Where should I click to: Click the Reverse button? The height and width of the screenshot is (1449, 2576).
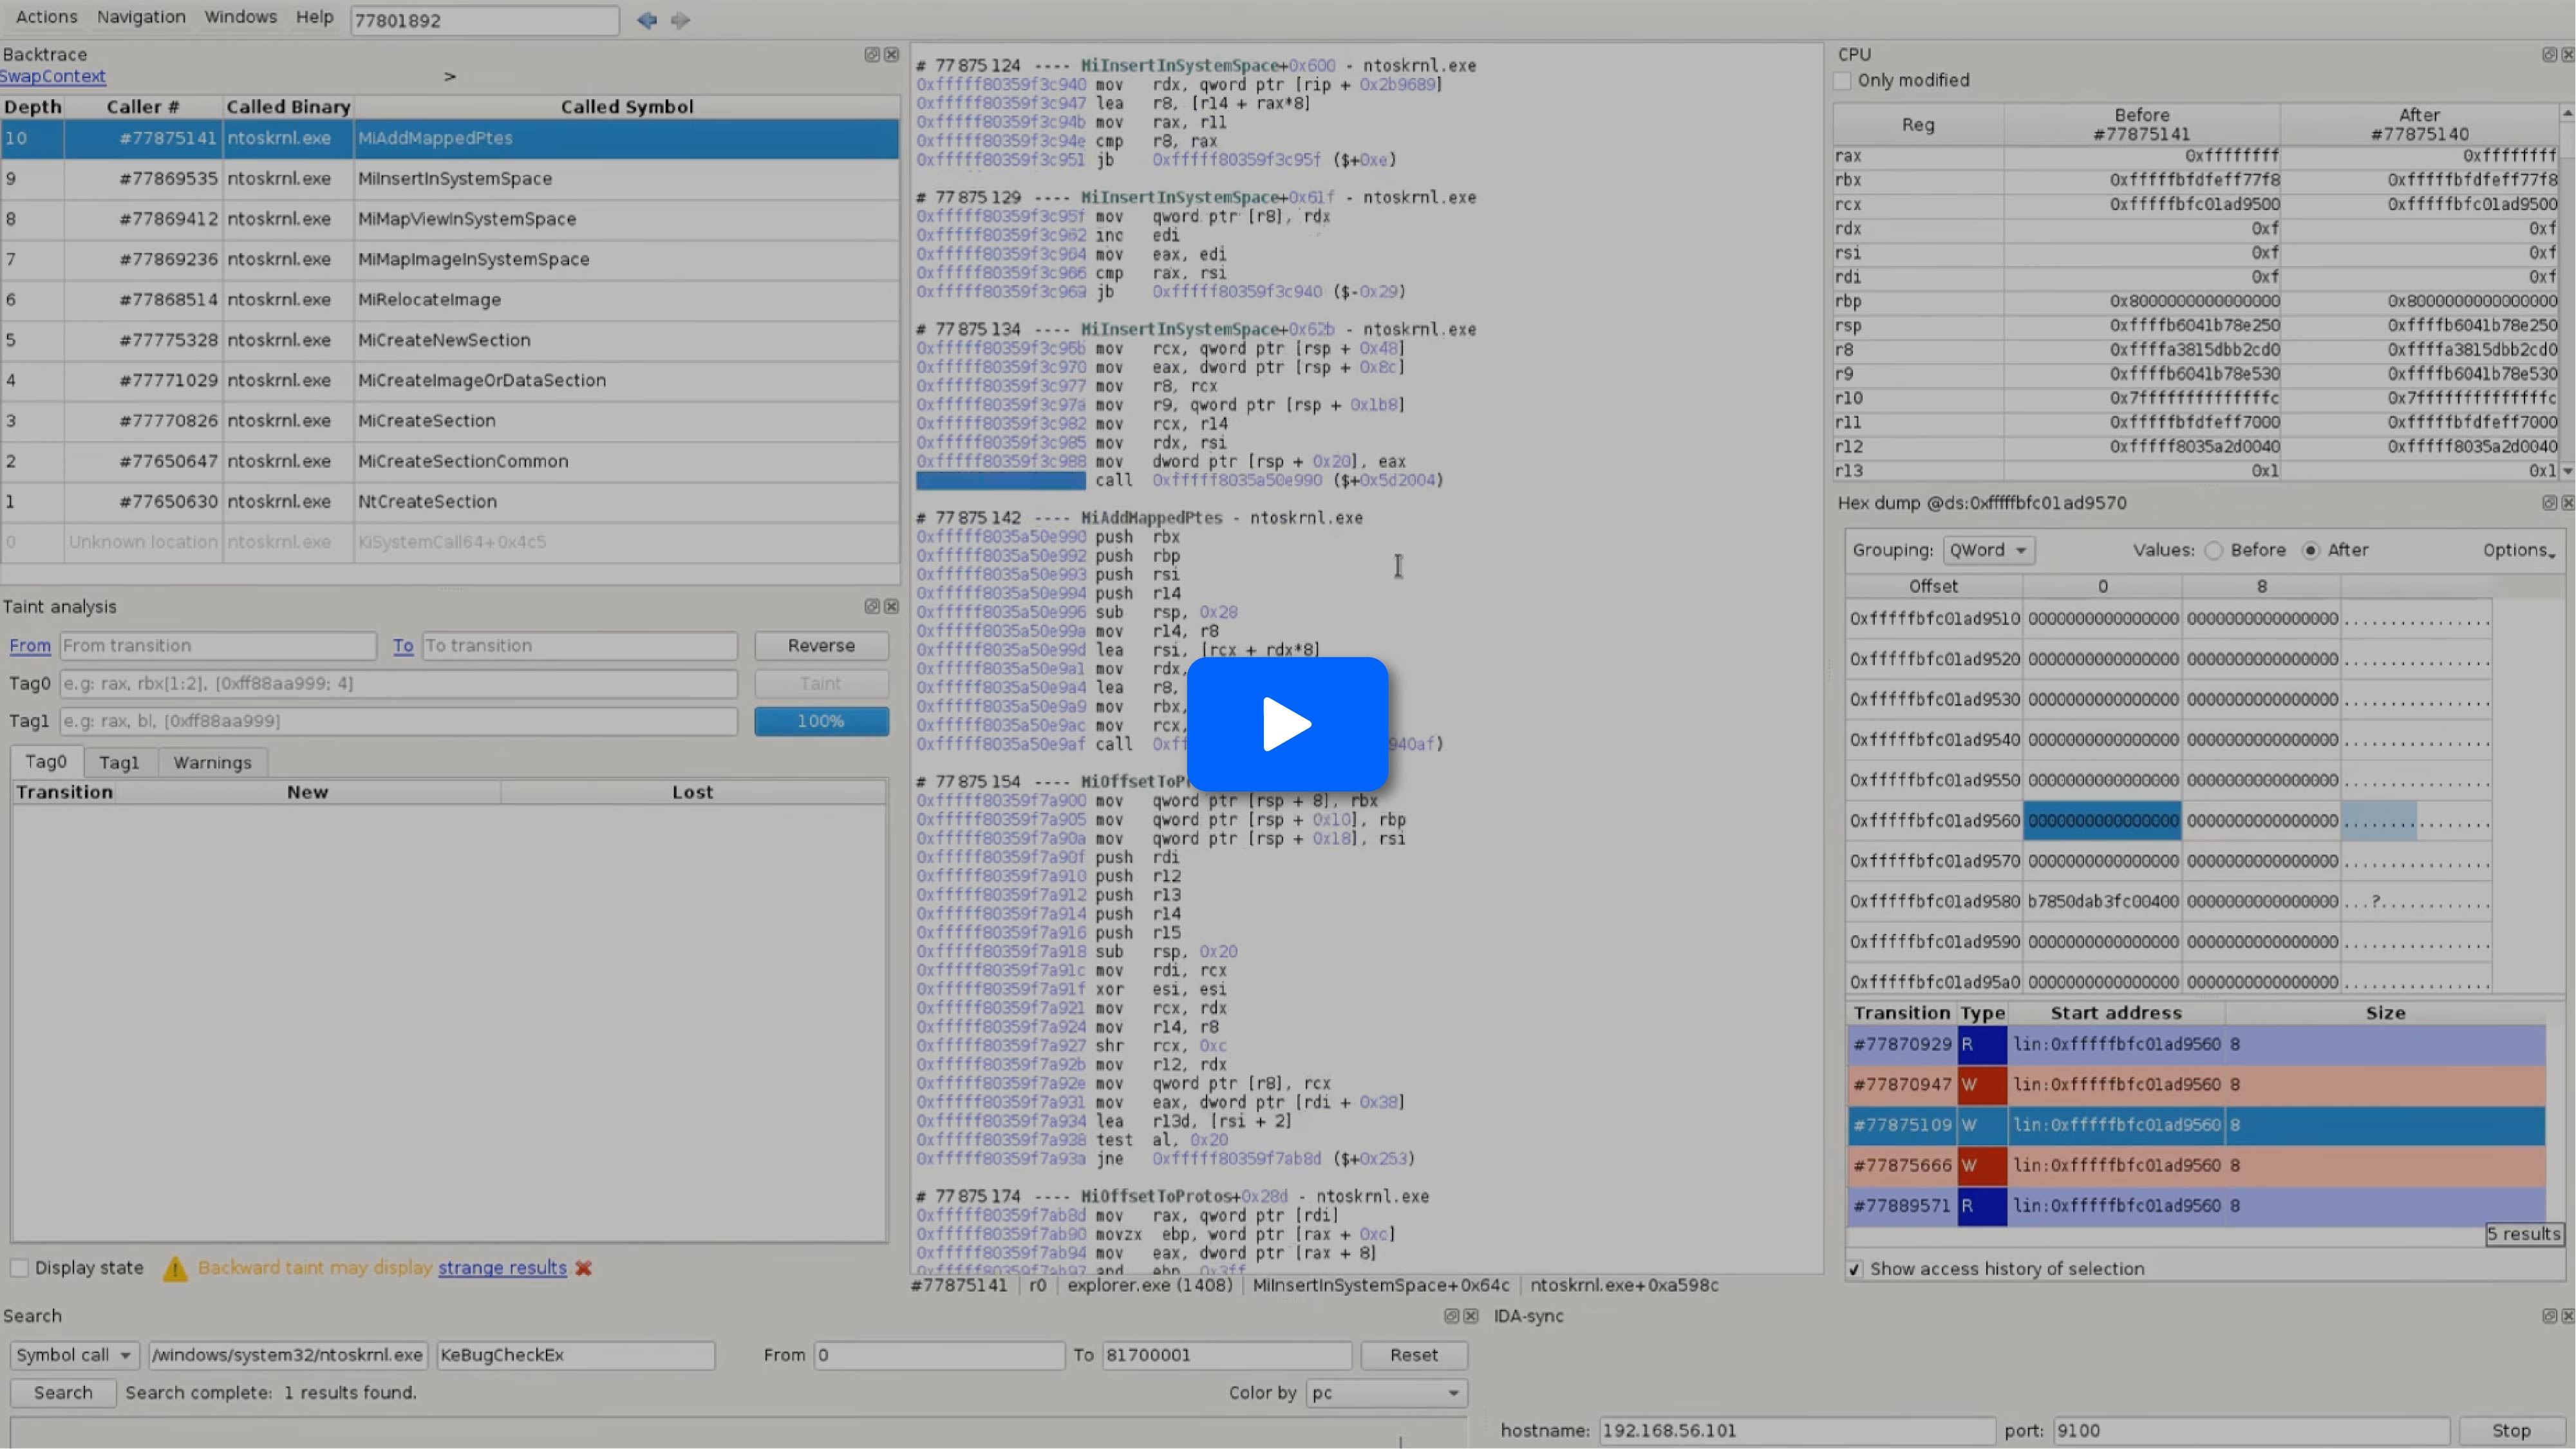[821, 645]
